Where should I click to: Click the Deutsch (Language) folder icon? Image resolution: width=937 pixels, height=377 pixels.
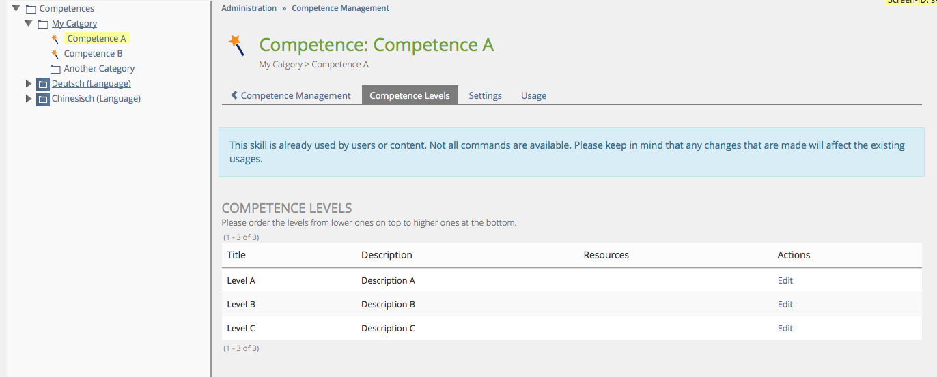pos(43,84)
